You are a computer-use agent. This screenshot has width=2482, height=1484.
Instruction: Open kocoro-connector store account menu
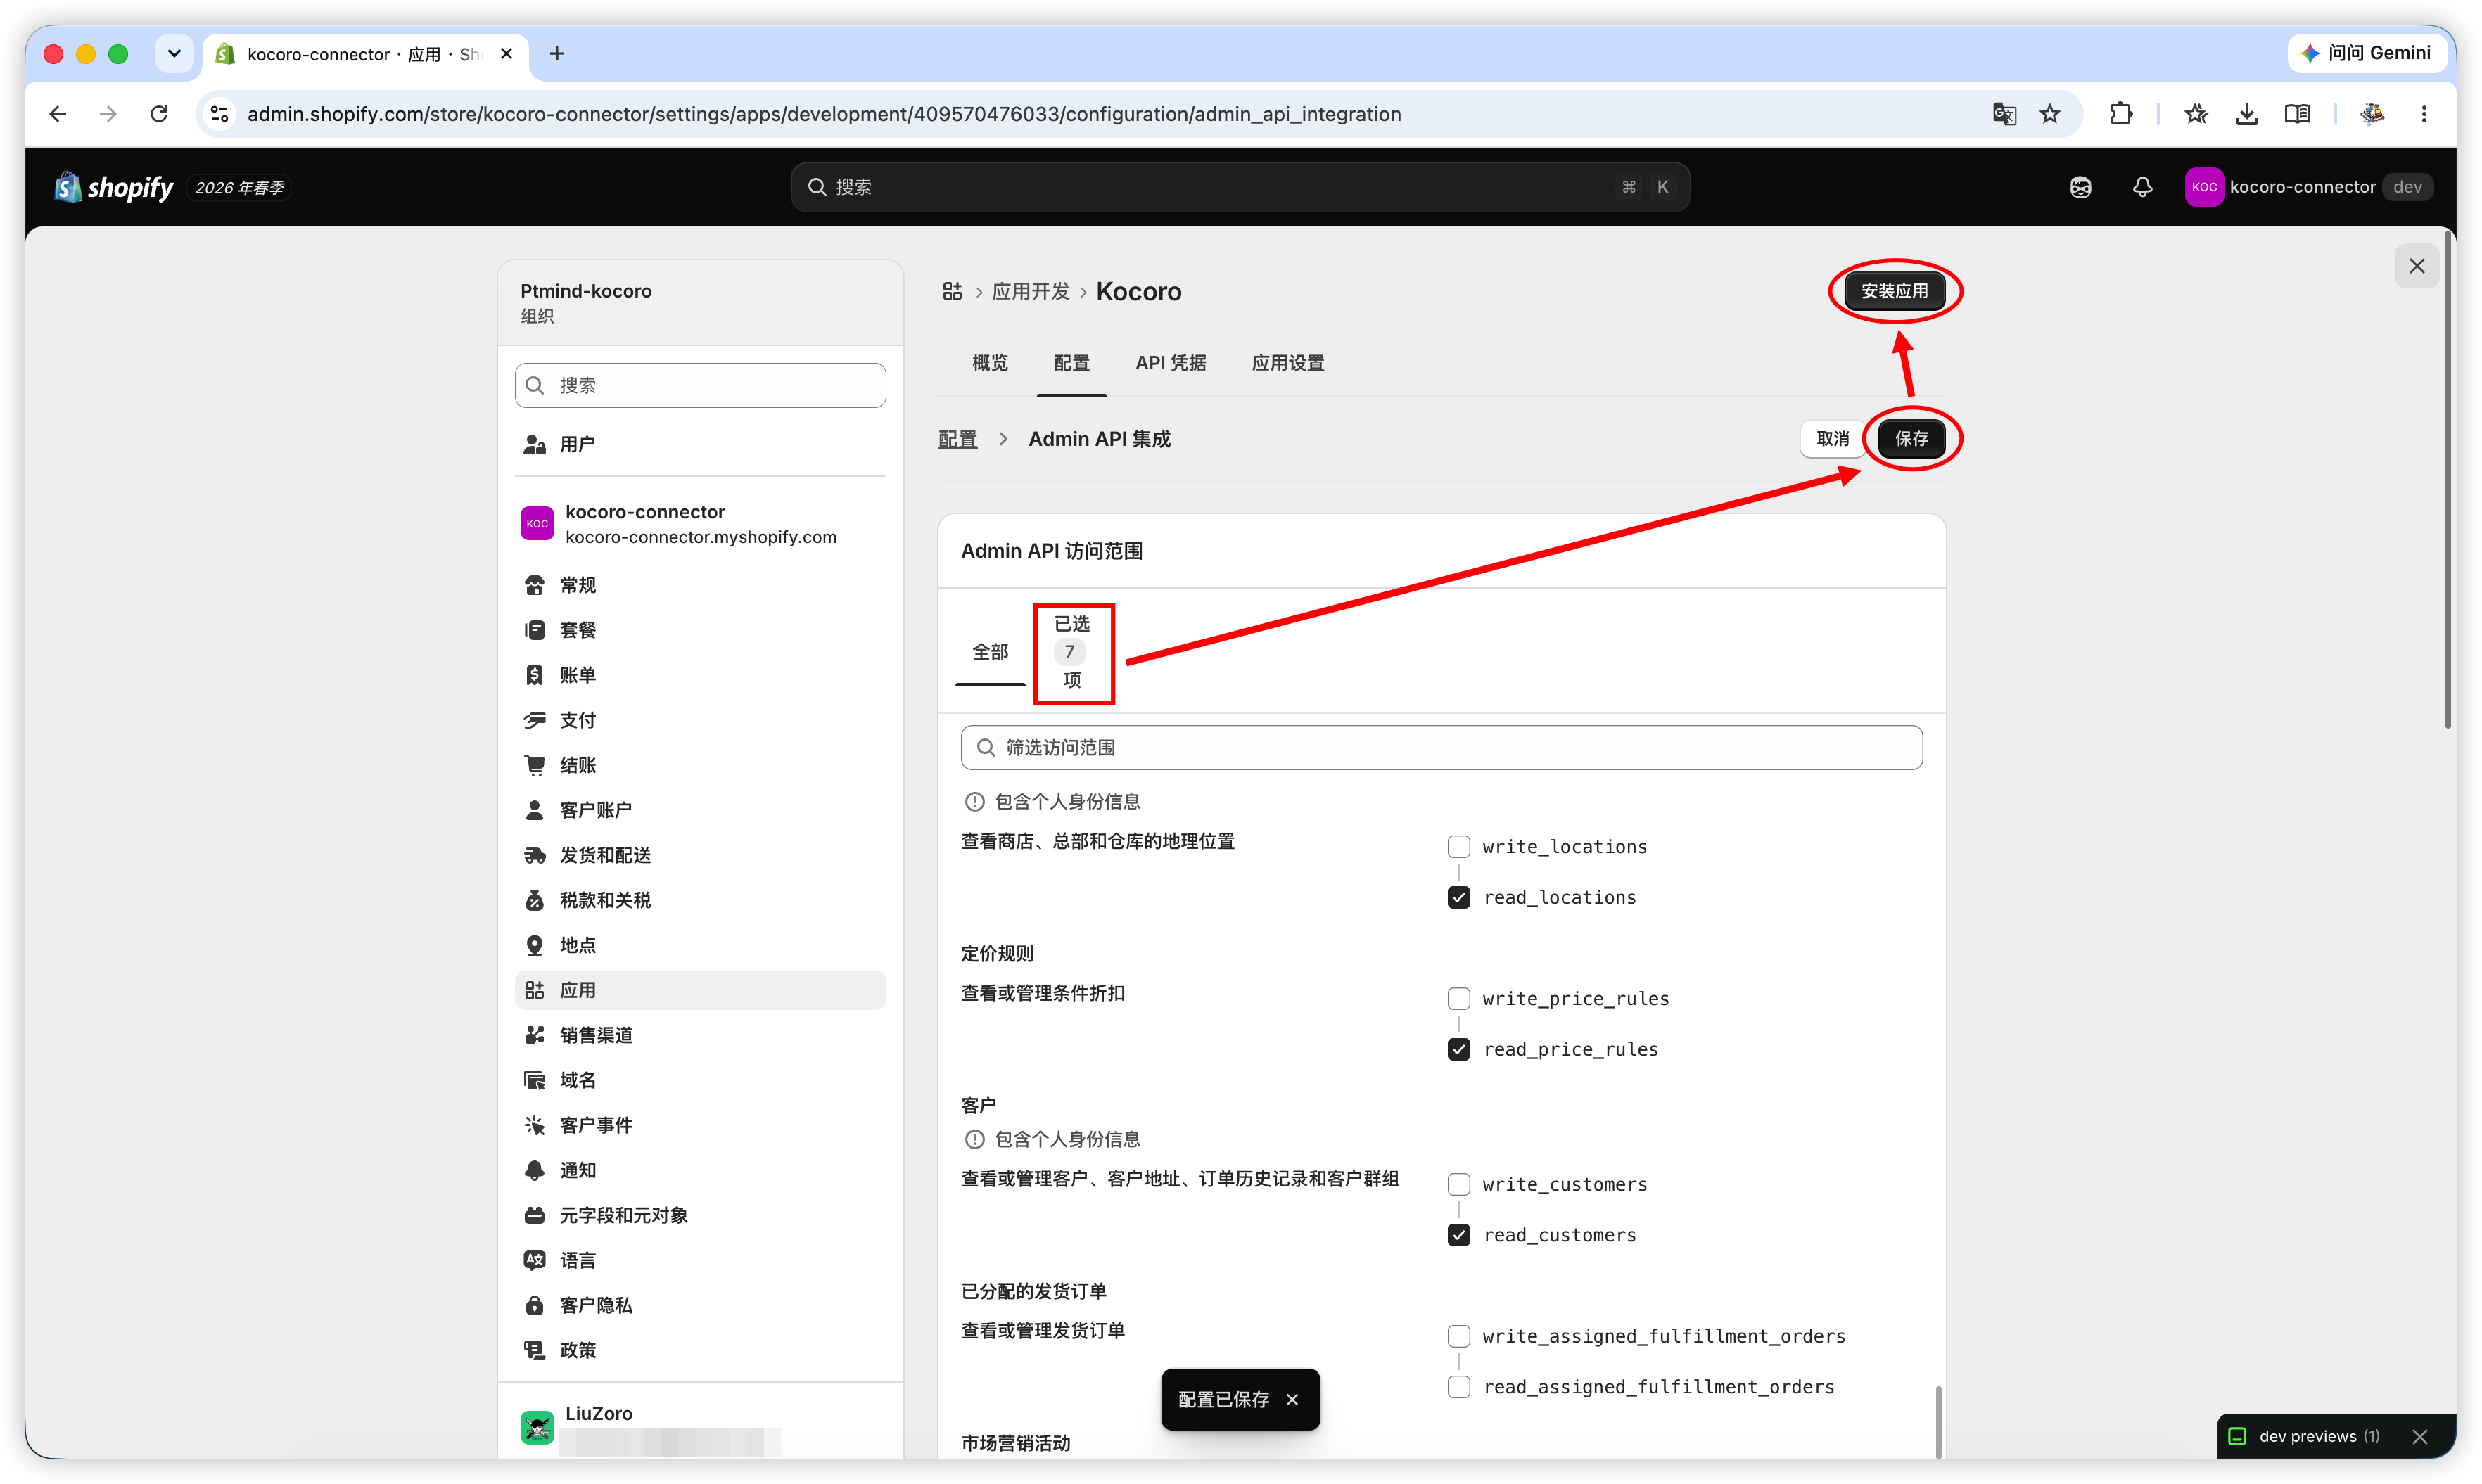coord(2309,187)
